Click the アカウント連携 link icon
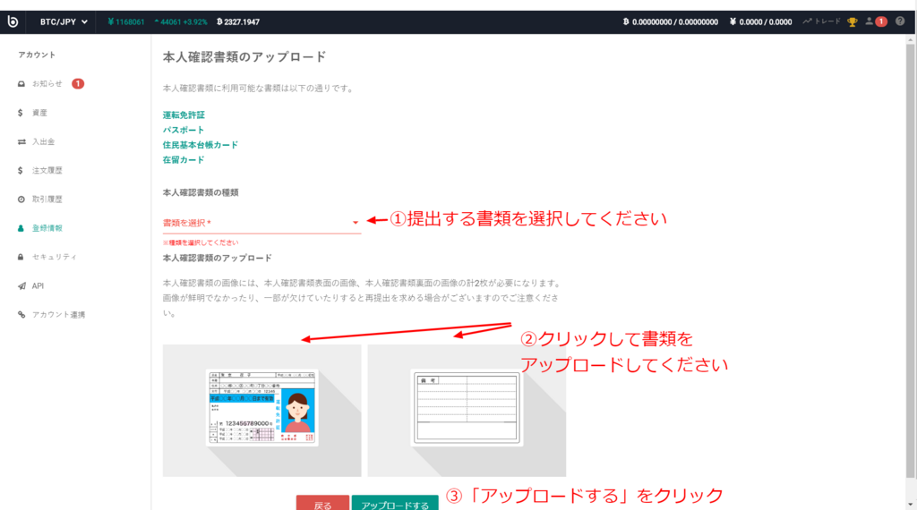The height and width of the screenshot is (510, 917). coord(21,315)
